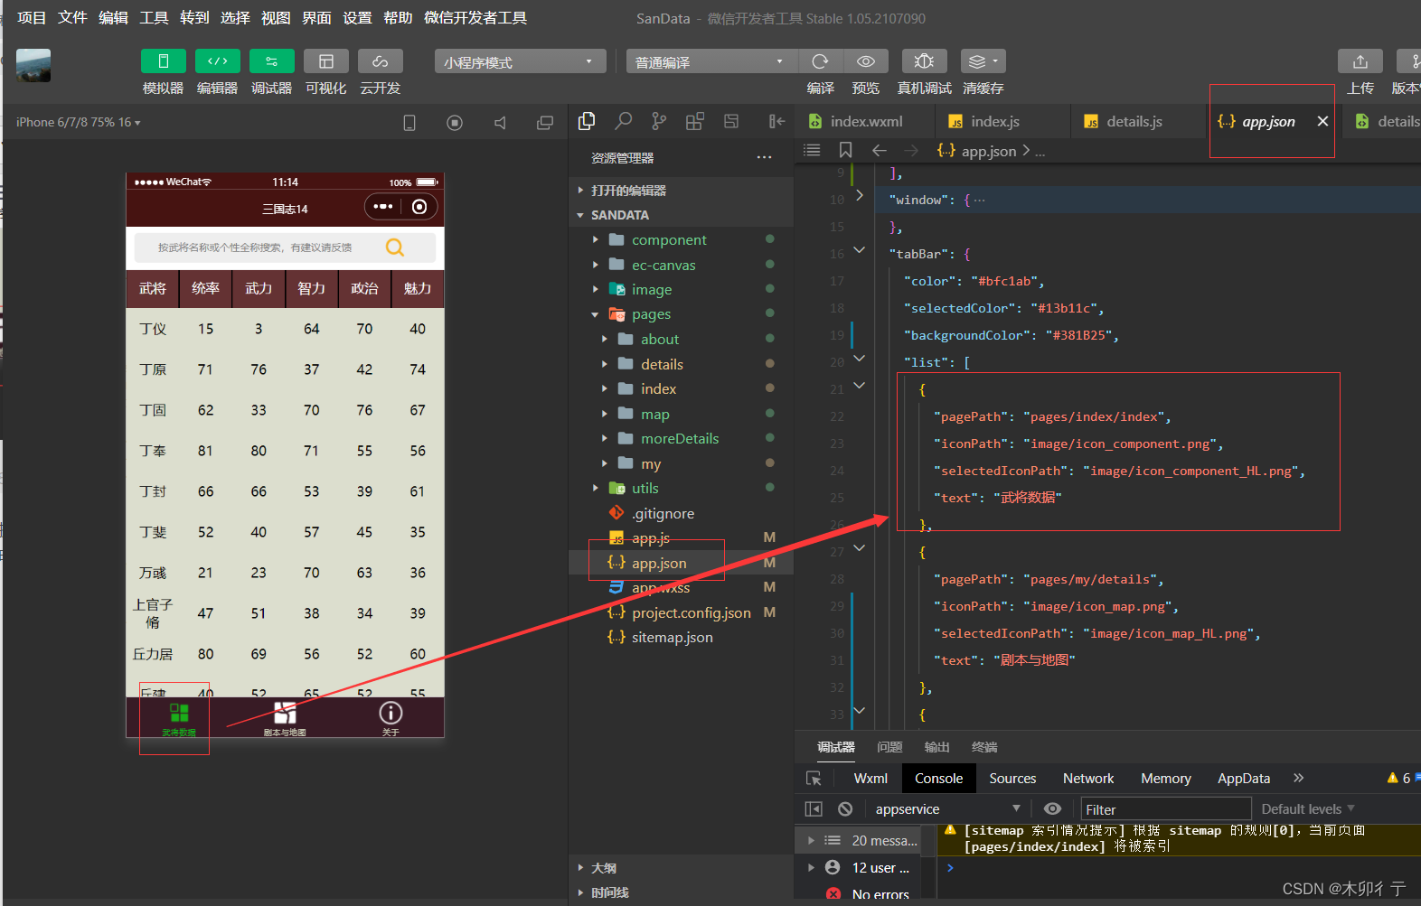Mute the simulator sound icon
Image resolution: width=1421 pixels, height=906 pixels.
500,123
